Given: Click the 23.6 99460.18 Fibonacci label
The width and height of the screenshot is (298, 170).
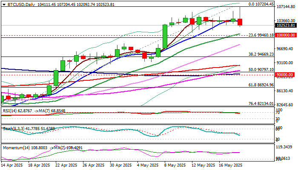Looking at the screenshot, I should [x=261, y=35].
